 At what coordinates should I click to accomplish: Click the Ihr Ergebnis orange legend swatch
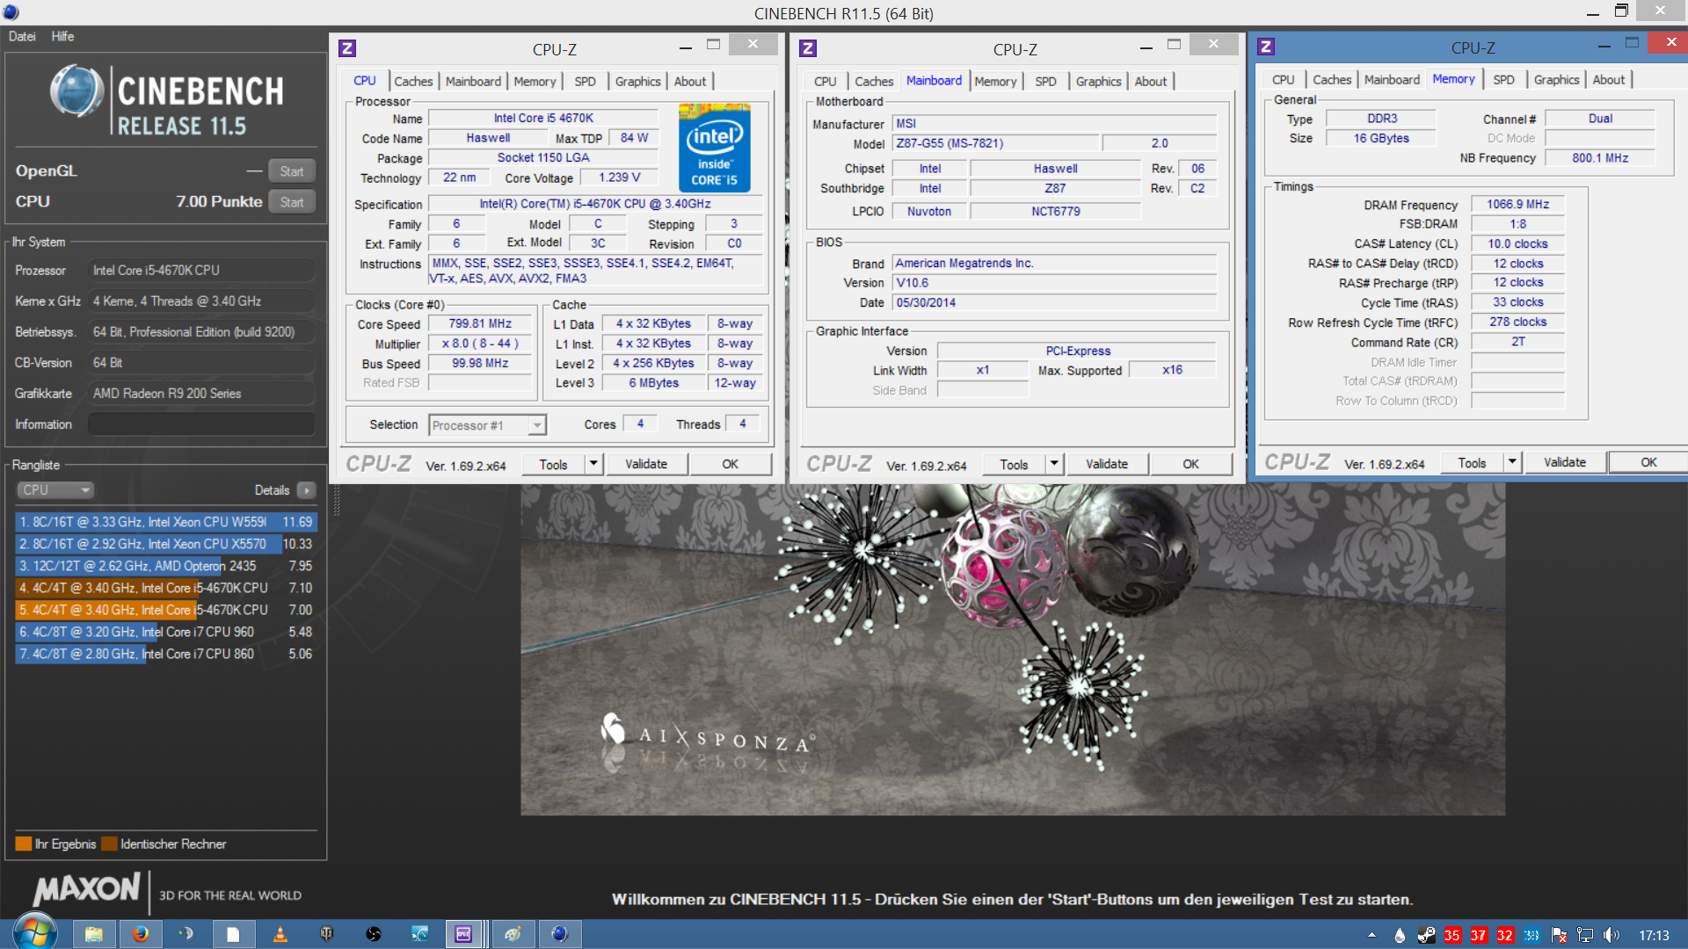tap(24, 844)
